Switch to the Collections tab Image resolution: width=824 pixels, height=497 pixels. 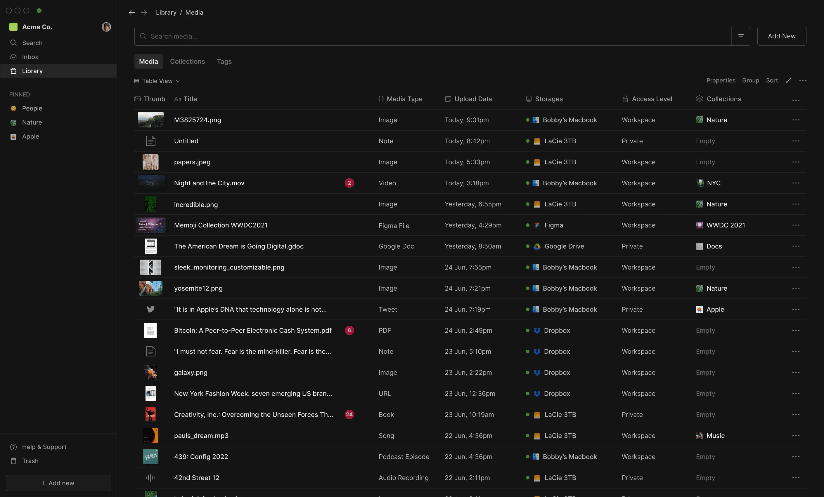187,62
